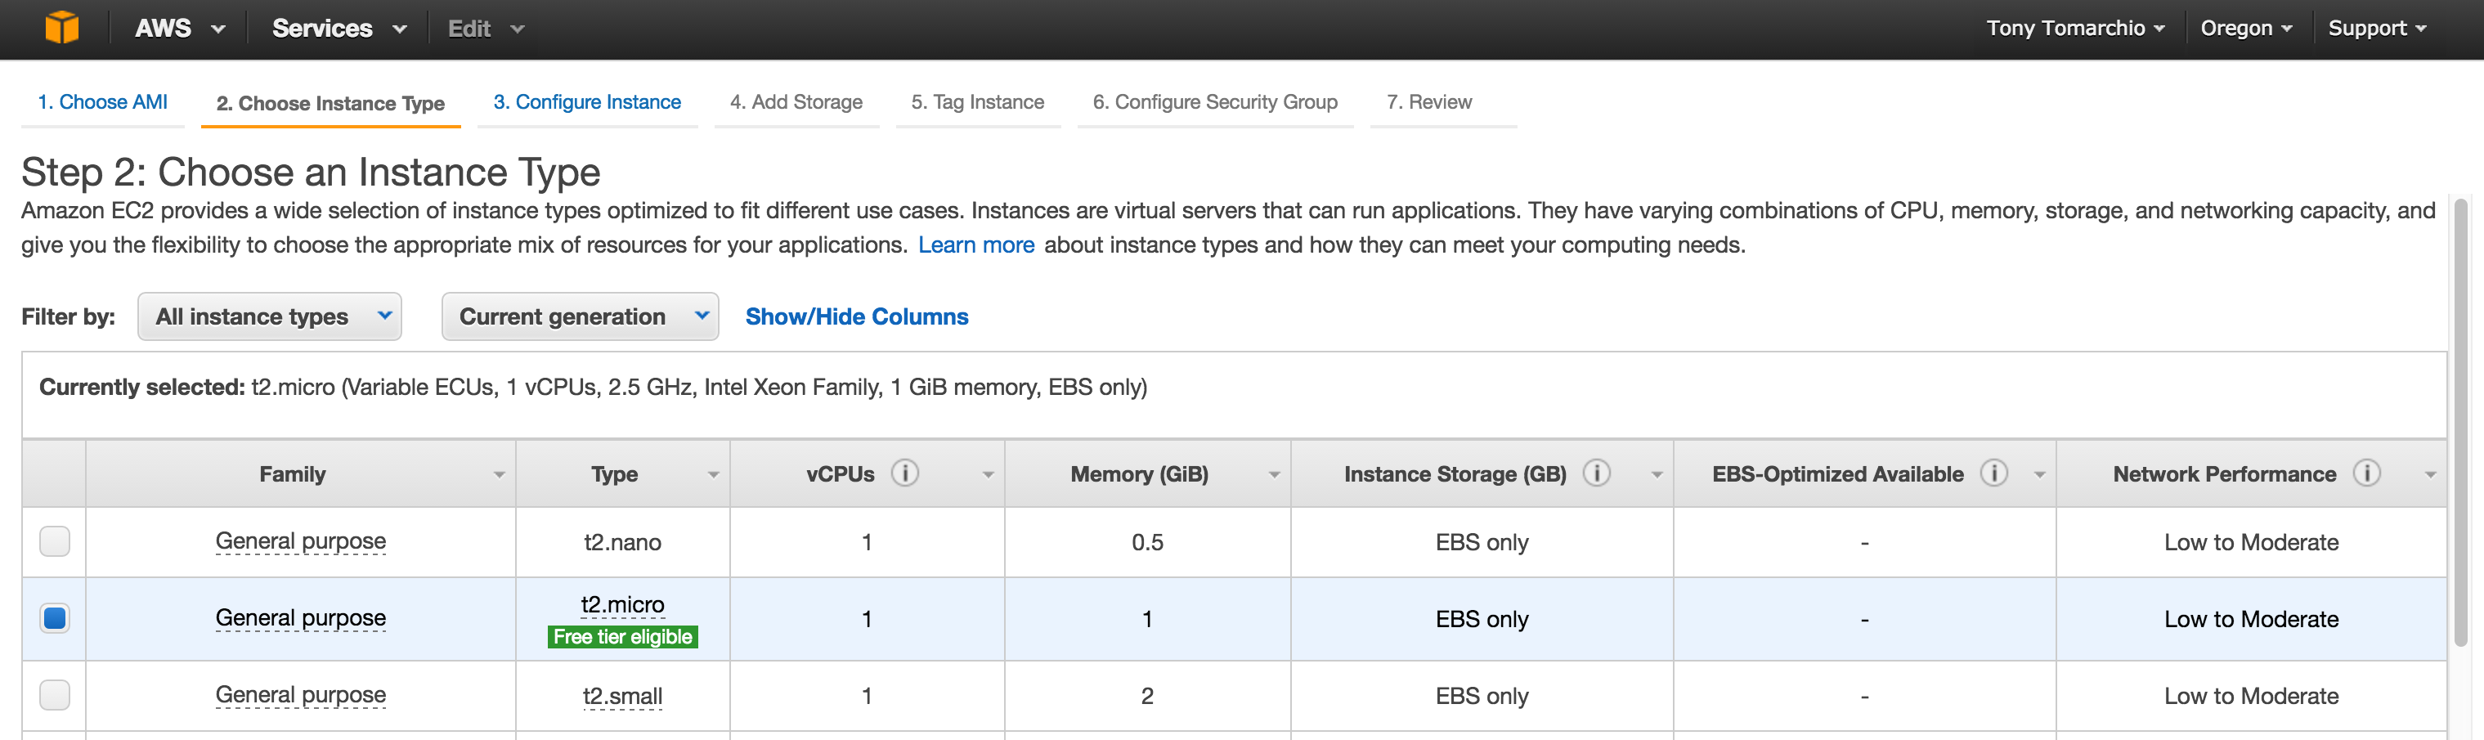The image size is (2484, 740).
Task: Open Current generation filter dropdown
Action: [x=581, y=316]
